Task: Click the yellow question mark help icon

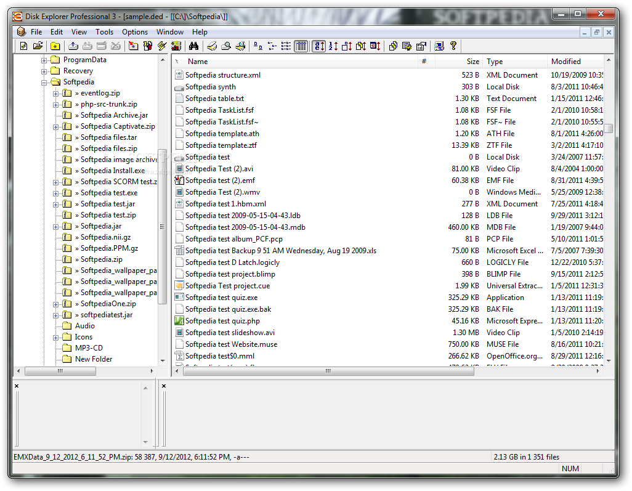Action: pos(453,46)
